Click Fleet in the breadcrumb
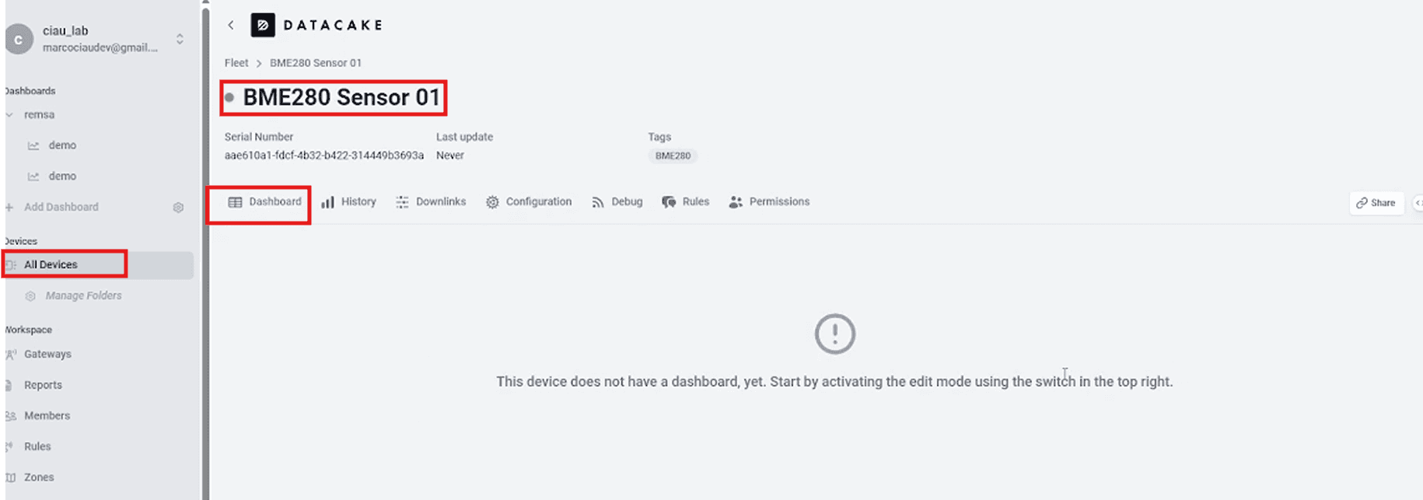 [x=236, y=63]
